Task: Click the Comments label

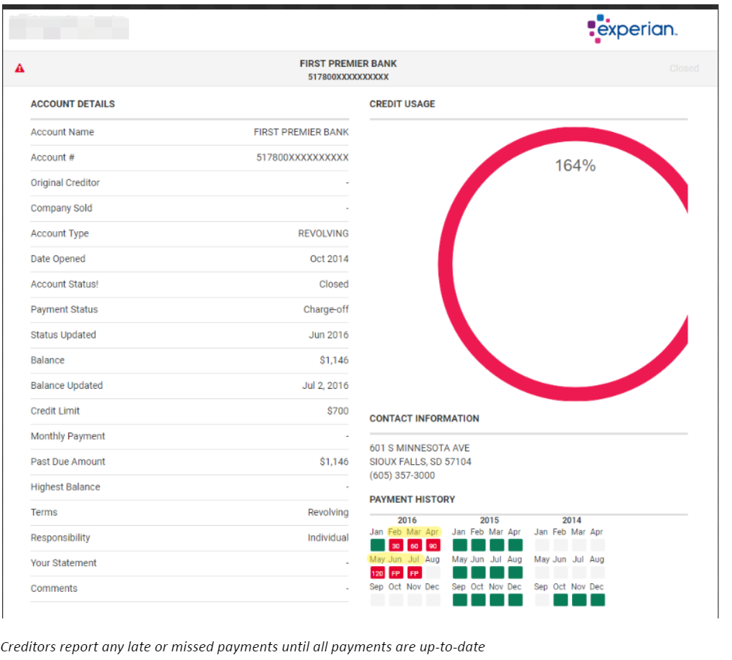Action: [54, 588]
